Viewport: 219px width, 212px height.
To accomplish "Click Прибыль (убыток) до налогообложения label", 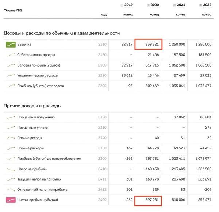I will pyautogui.click(x=49, y=159).
